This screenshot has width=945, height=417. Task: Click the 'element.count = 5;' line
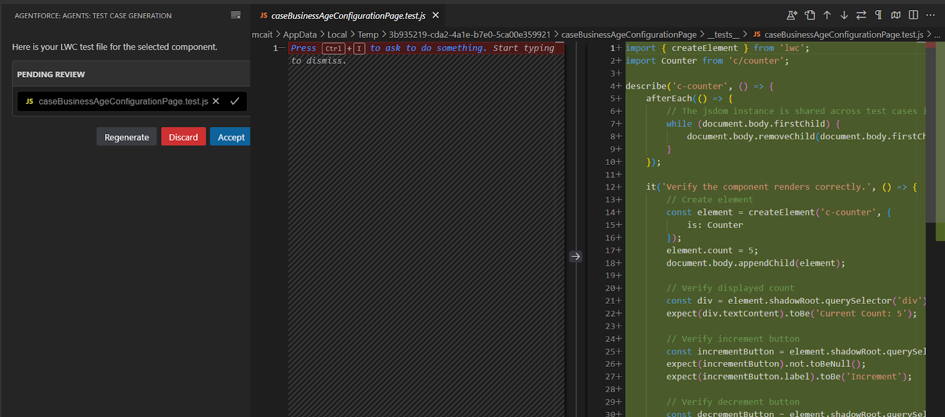(712, 250)
